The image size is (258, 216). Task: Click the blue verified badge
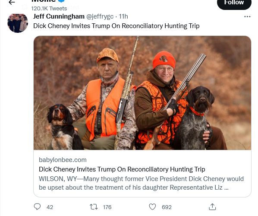click(x=61, y=1)
